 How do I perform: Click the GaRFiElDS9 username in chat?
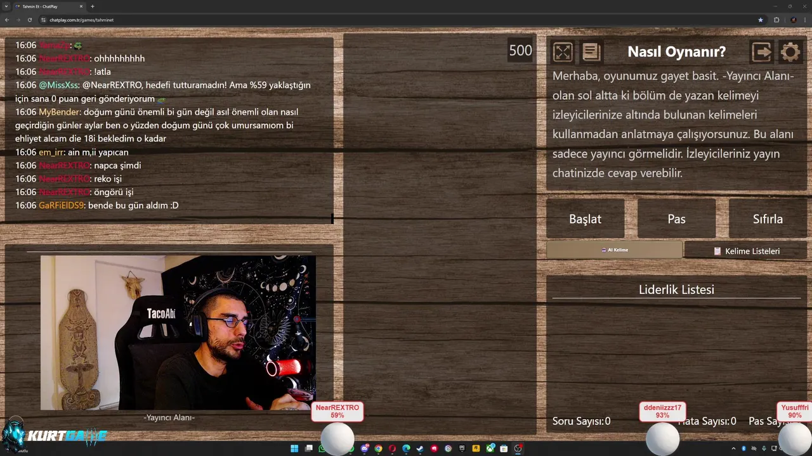[61, 205]
